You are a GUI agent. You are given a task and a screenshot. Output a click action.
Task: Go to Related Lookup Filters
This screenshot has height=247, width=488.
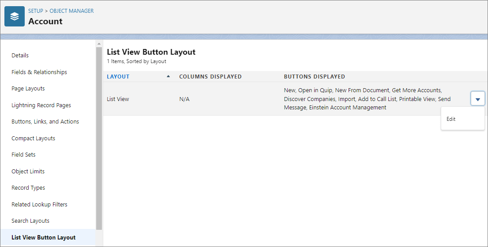point(39,204)
